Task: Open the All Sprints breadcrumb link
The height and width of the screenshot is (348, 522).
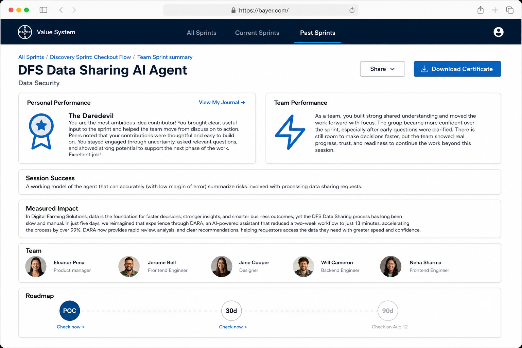Action: (31, 57)
